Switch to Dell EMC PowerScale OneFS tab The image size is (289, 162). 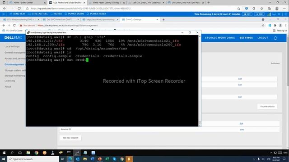coord(61,19)
